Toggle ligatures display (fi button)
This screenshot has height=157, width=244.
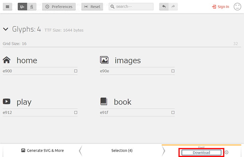32,7
